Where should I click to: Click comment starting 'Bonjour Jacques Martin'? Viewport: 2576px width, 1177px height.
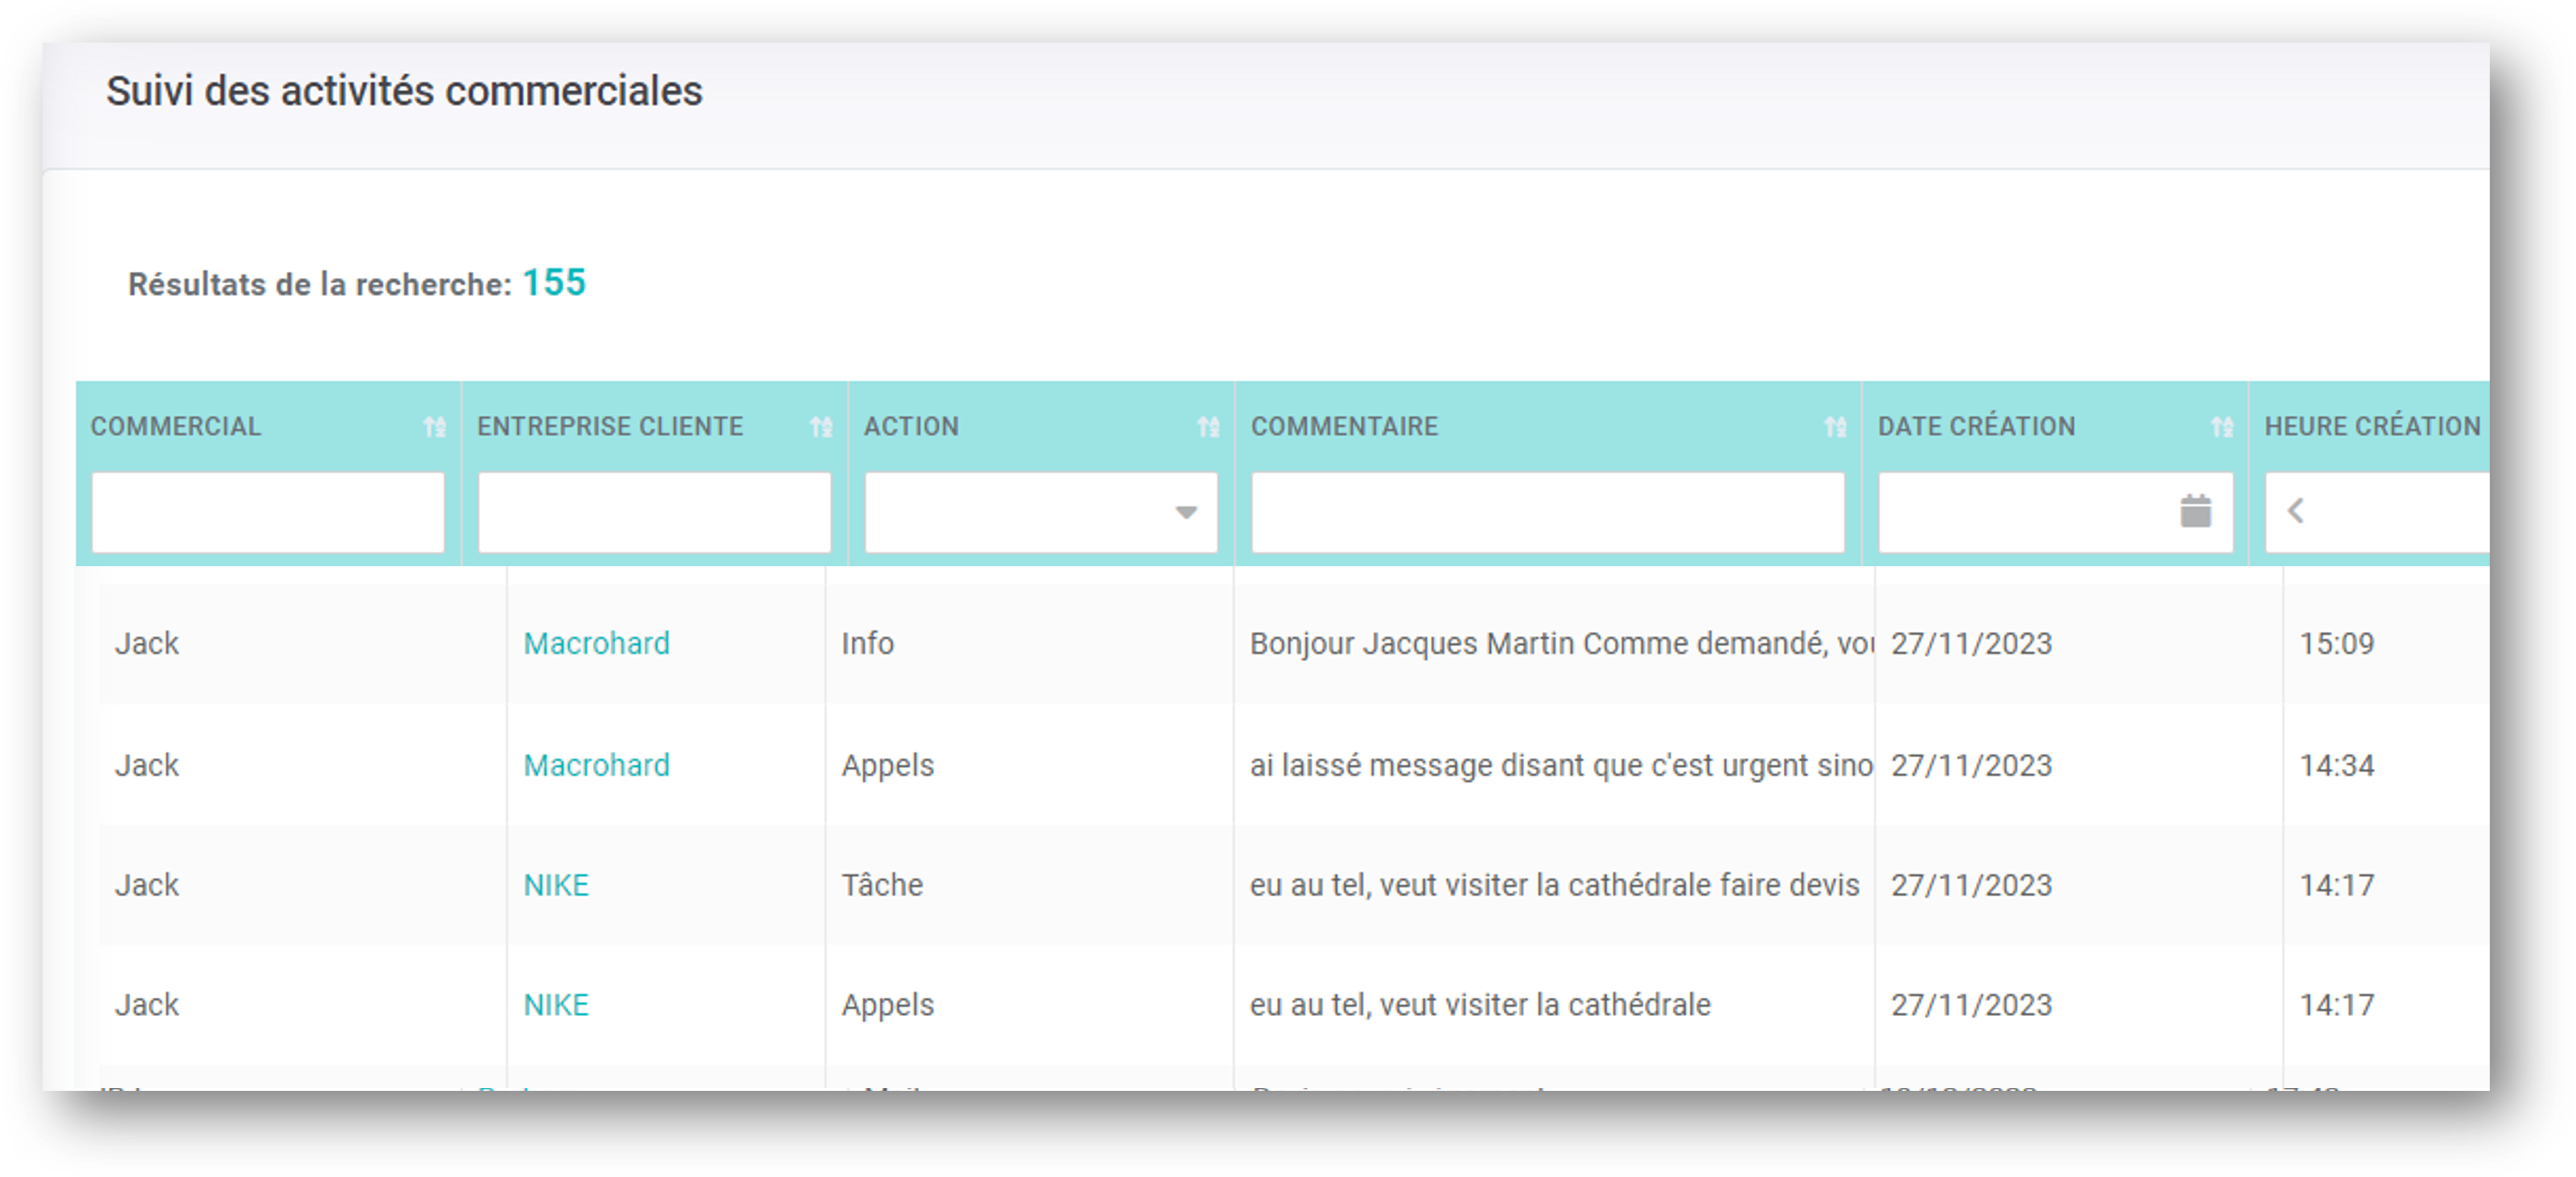pyautogui.click(x=1561, y=643)
